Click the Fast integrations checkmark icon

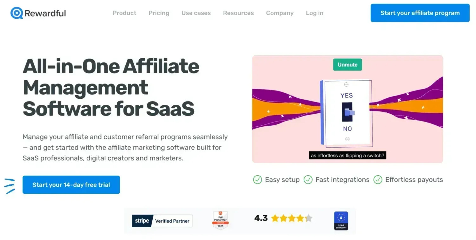(x=308, y=180)
